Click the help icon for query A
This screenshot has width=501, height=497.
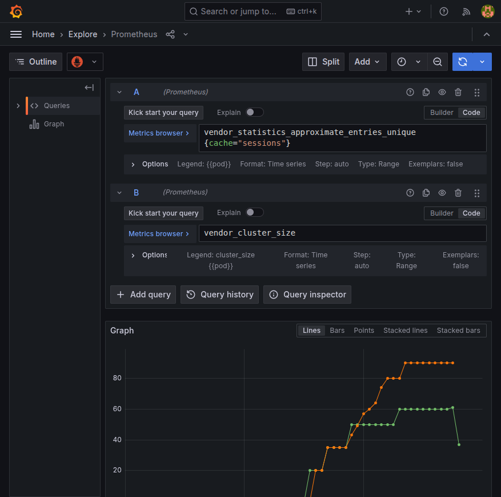click(410, 93)
